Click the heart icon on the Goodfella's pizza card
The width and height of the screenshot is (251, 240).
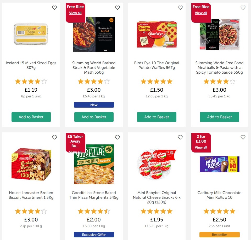[x=117, y=137]
